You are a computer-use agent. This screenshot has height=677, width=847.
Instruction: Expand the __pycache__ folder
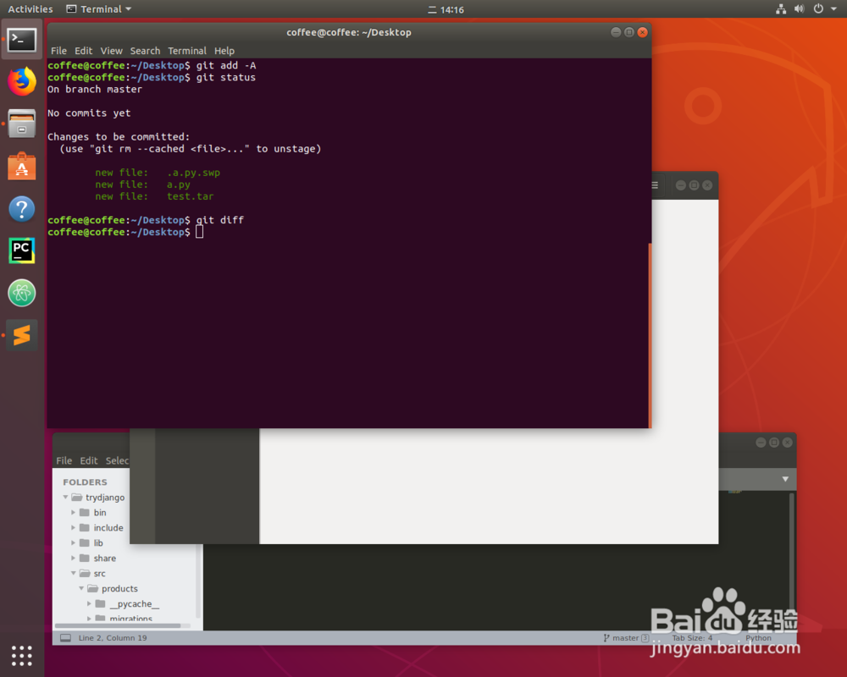90,603
